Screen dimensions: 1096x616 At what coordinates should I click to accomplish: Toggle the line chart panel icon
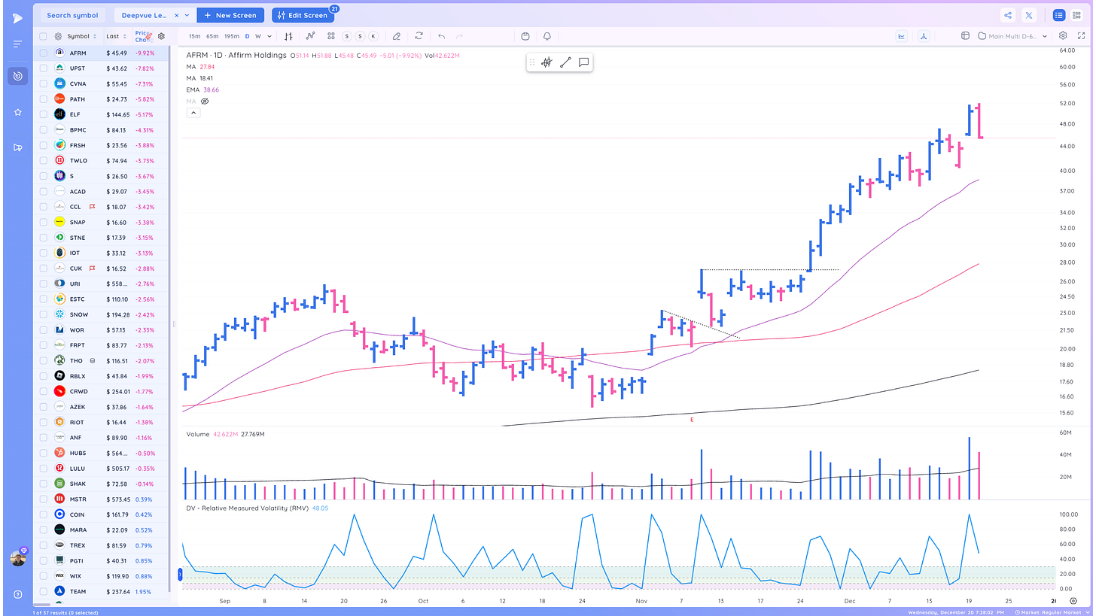pyautogui.click(x=902, y=36)
